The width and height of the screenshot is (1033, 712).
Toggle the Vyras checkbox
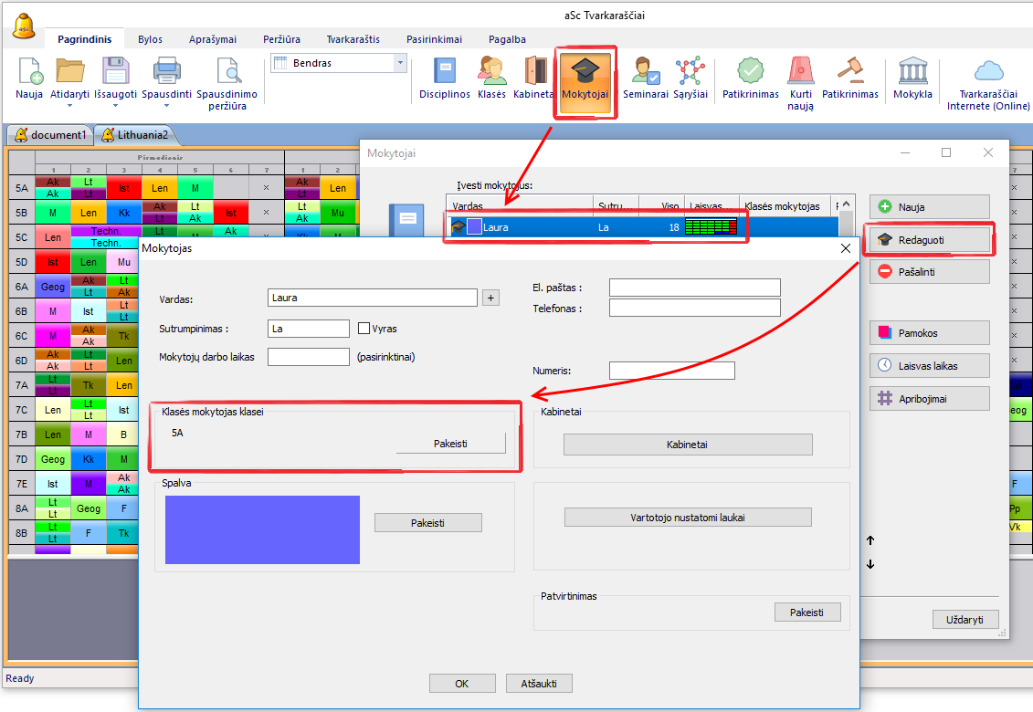[x=364, y=329]
